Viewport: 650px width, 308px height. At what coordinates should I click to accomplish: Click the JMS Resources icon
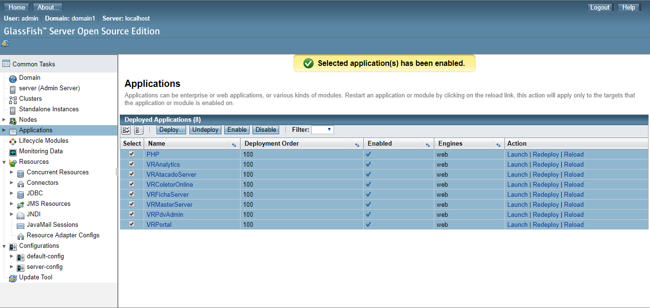(21, 205)
